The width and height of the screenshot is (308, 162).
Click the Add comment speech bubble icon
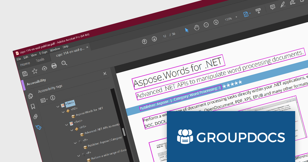[273, 7]
